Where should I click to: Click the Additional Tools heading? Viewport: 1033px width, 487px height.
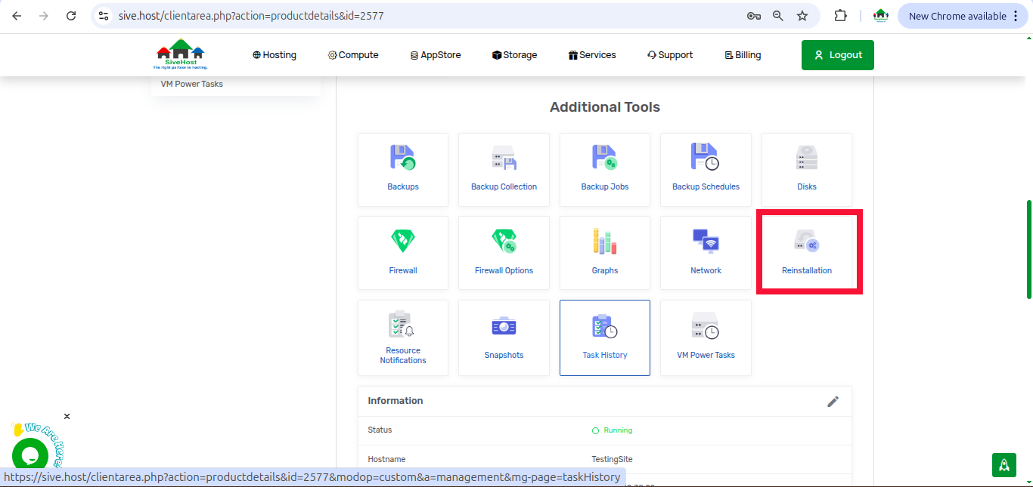[605, 107]
